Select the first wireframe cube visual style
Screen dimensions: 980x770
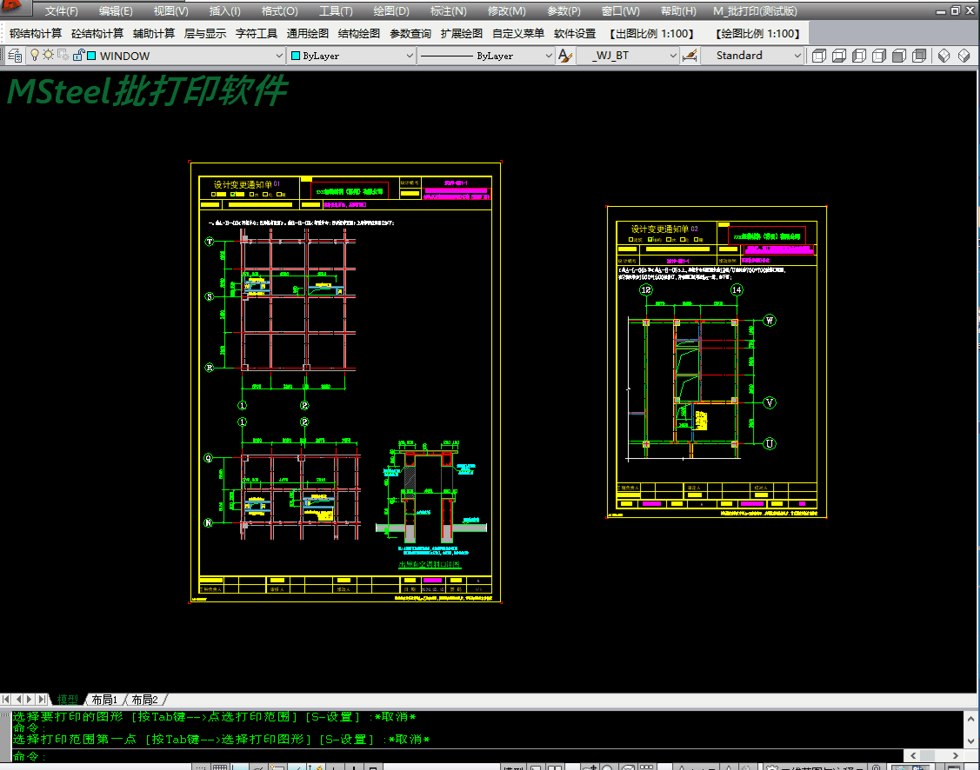point(819,56)
